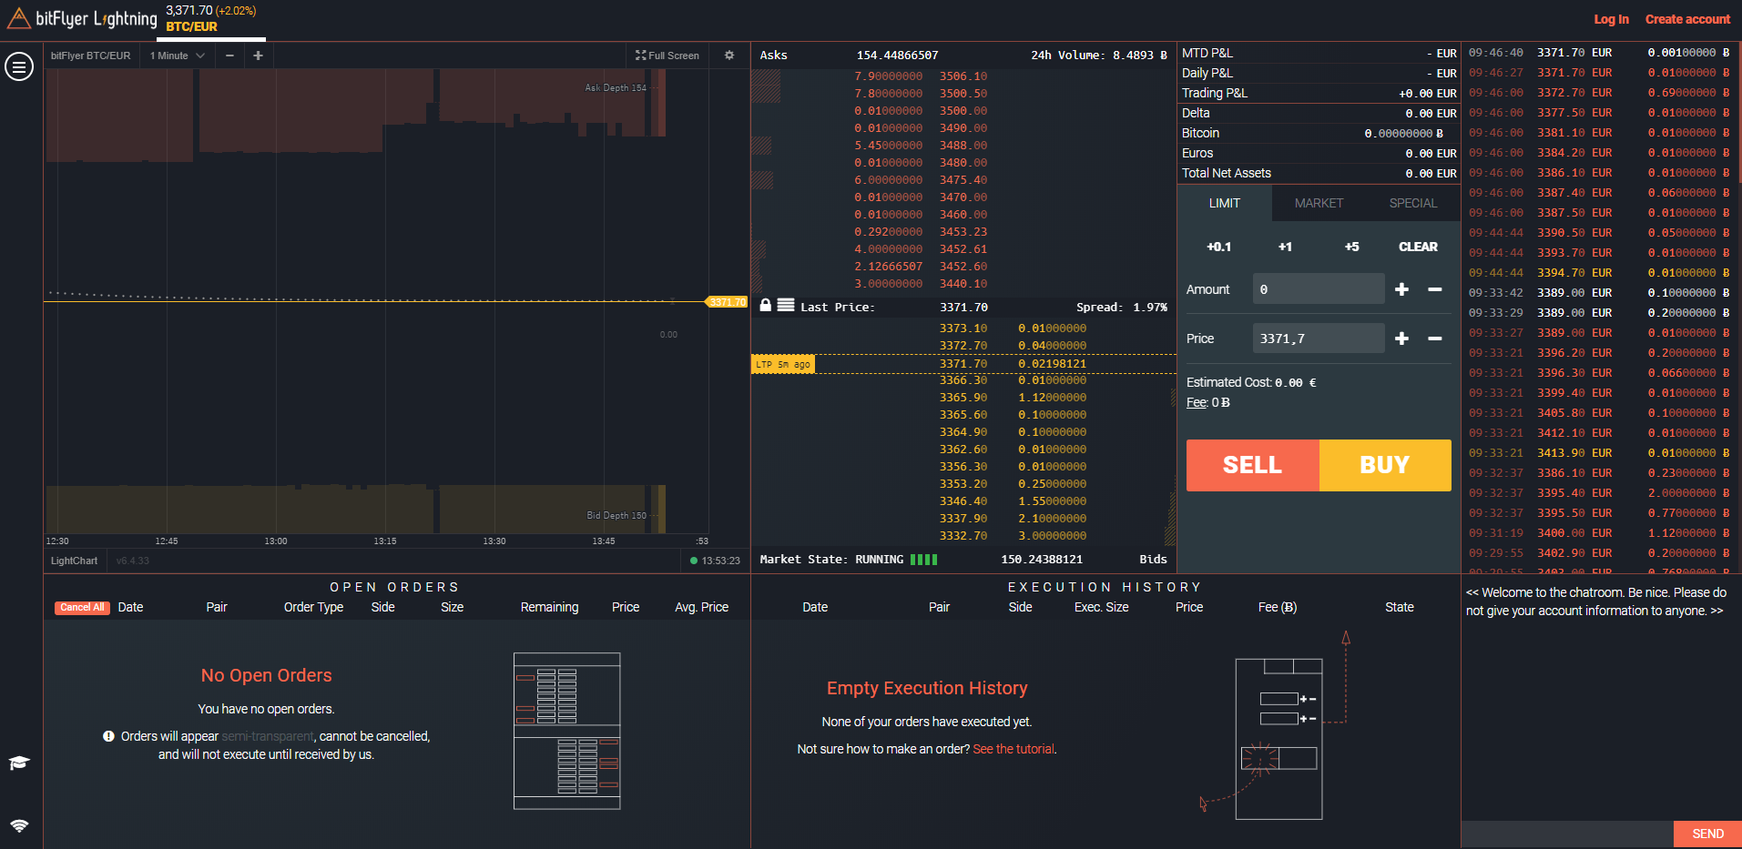Viewport: 1742px width, 849px height.
Task: Select ask price 3506.10
Action: 963,76
